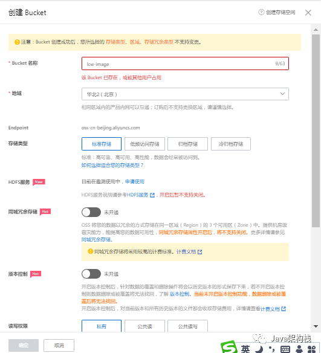Click the vertical scrollbar thumb
Image resolution: width=321 pixels, height=353 pixels.
tap(316, 131)
